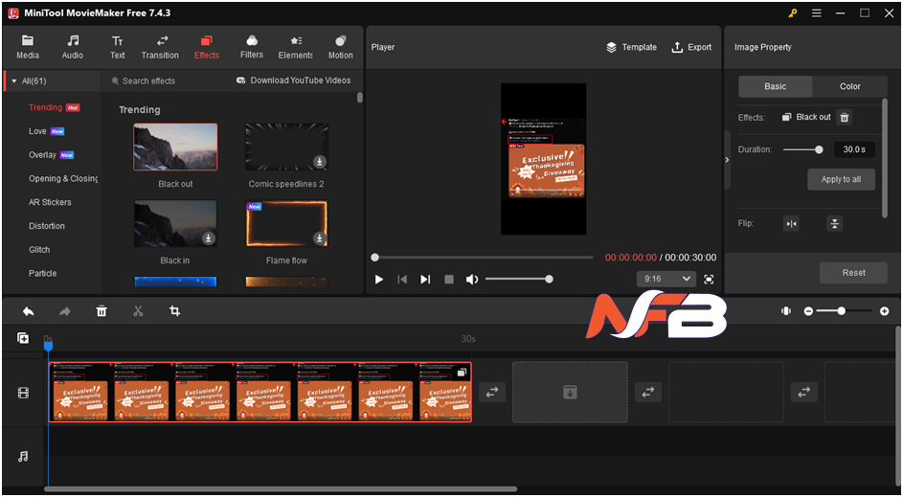The height and width of the screenshot is (497, 903).
Task: Play the video preview
Action: click(x=379, y=280)
